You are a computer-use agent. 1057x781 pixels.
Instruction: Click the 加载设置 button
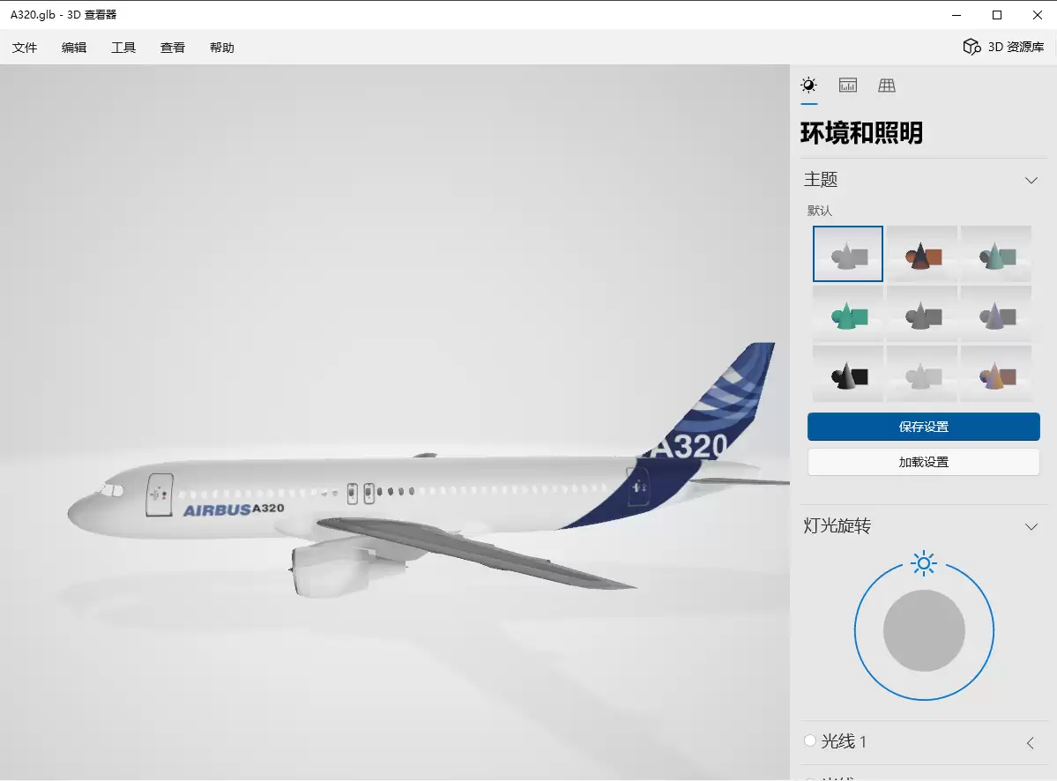point(924,462)
